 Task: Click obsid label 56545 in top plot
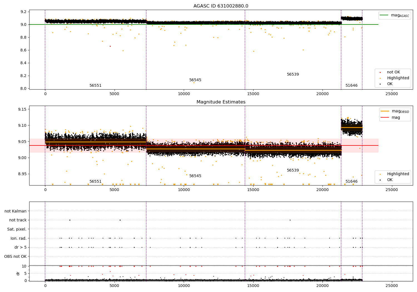[x=195, y=80]
